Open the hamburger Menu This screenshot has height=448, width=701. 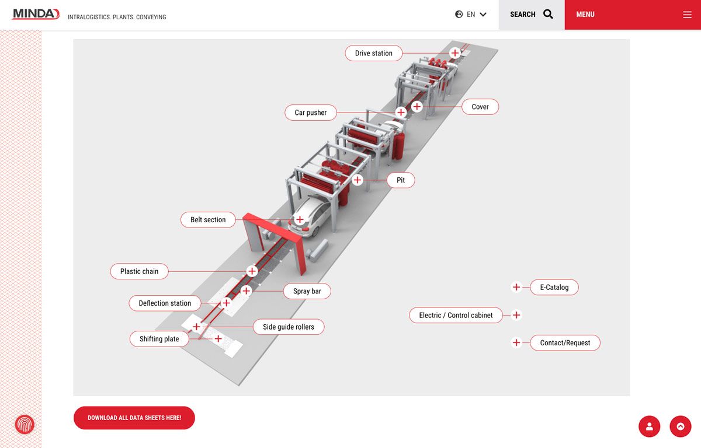687,15
